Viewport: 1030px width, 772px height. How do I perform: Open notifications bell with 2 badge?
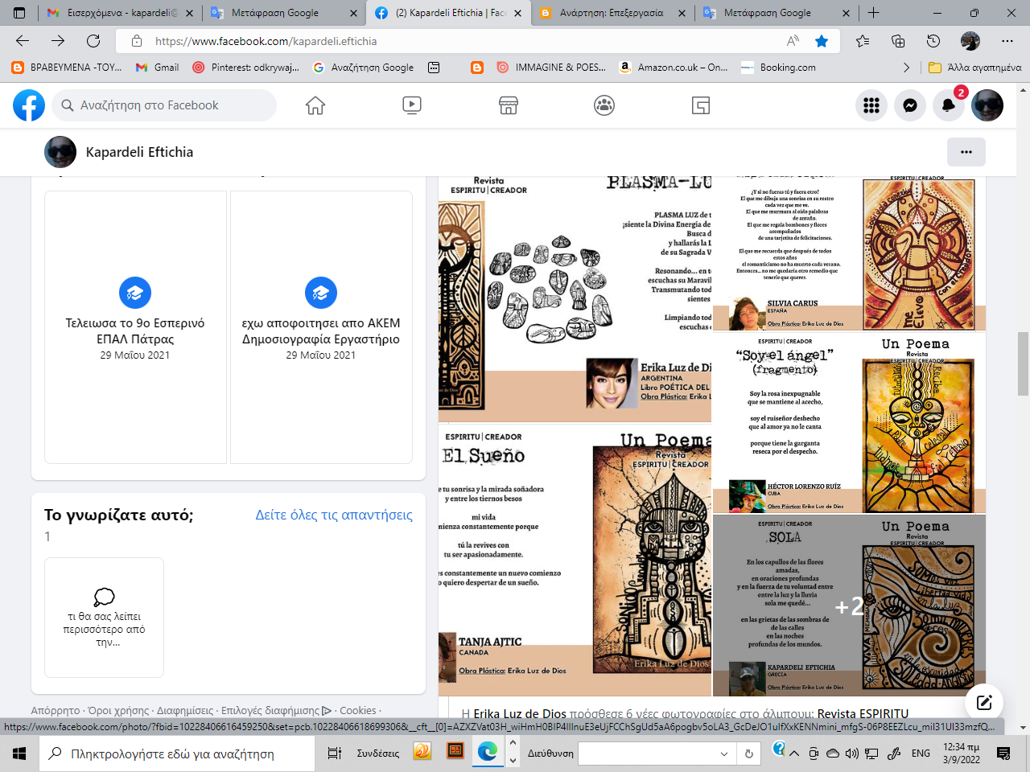[950, 105]
